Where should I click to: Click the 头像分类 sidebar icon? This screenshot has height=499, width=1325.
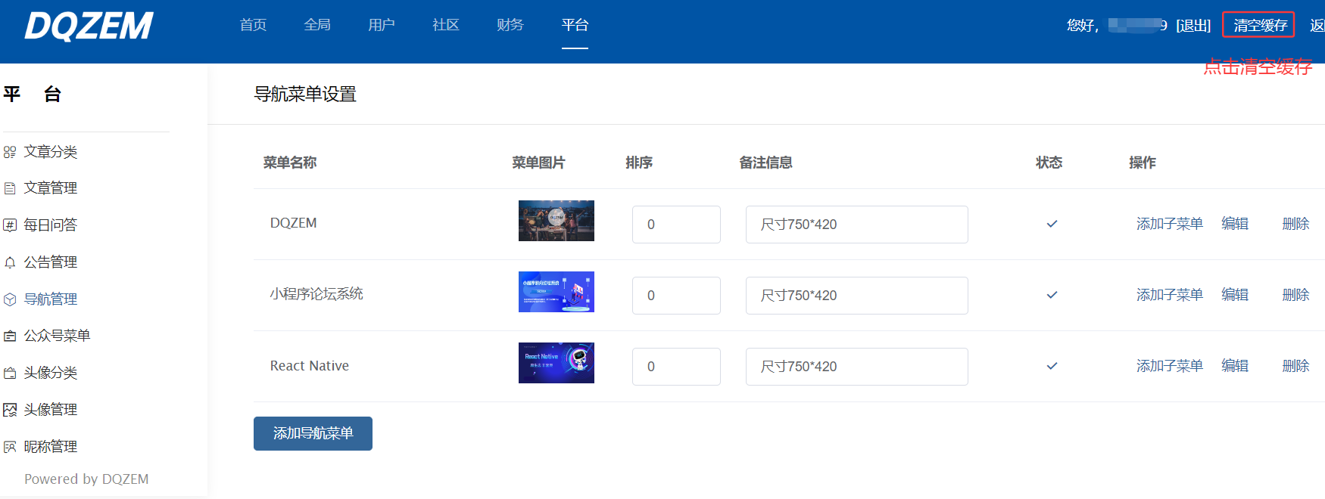click(x=10, y=373)
